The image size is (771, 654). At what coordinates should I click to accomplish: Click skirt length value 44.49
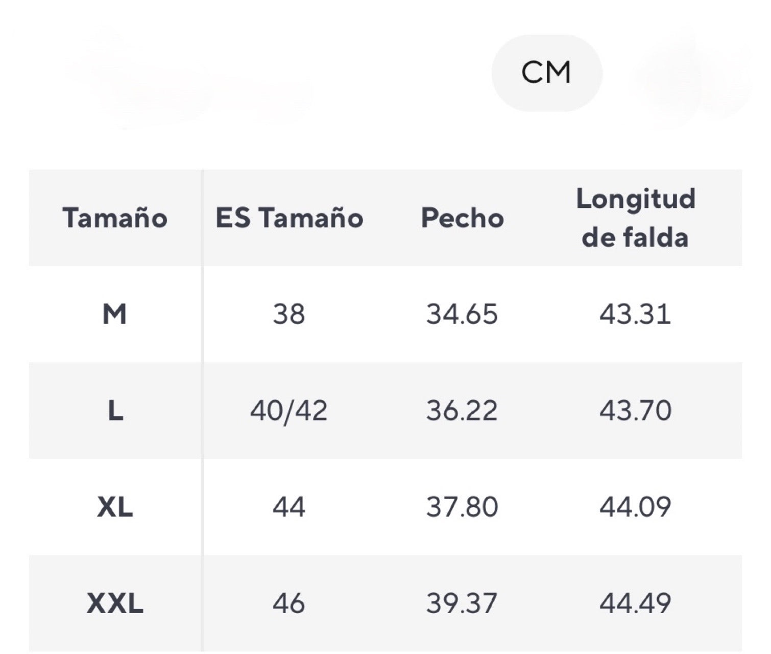click(635, 603)
